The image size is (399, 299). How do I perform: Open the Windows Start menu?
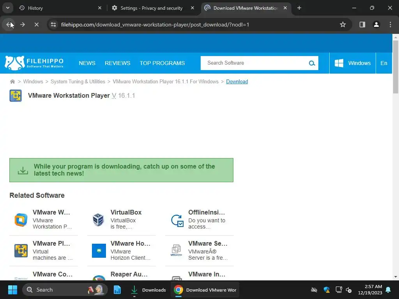12,290
